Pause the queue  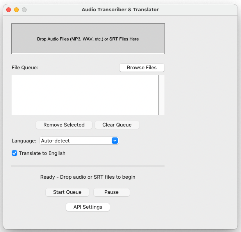coord(111,192)
